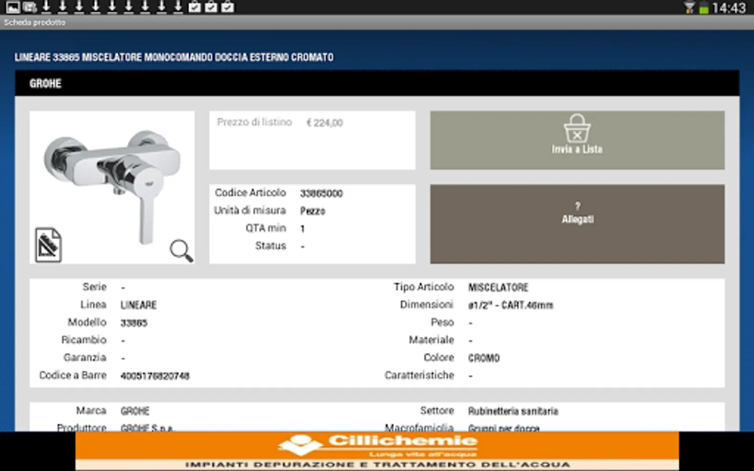This screenshot has height=471, width=754.
Task: Select the Dimensioni value CART.46mm
Action: click(x=511, y=305)
